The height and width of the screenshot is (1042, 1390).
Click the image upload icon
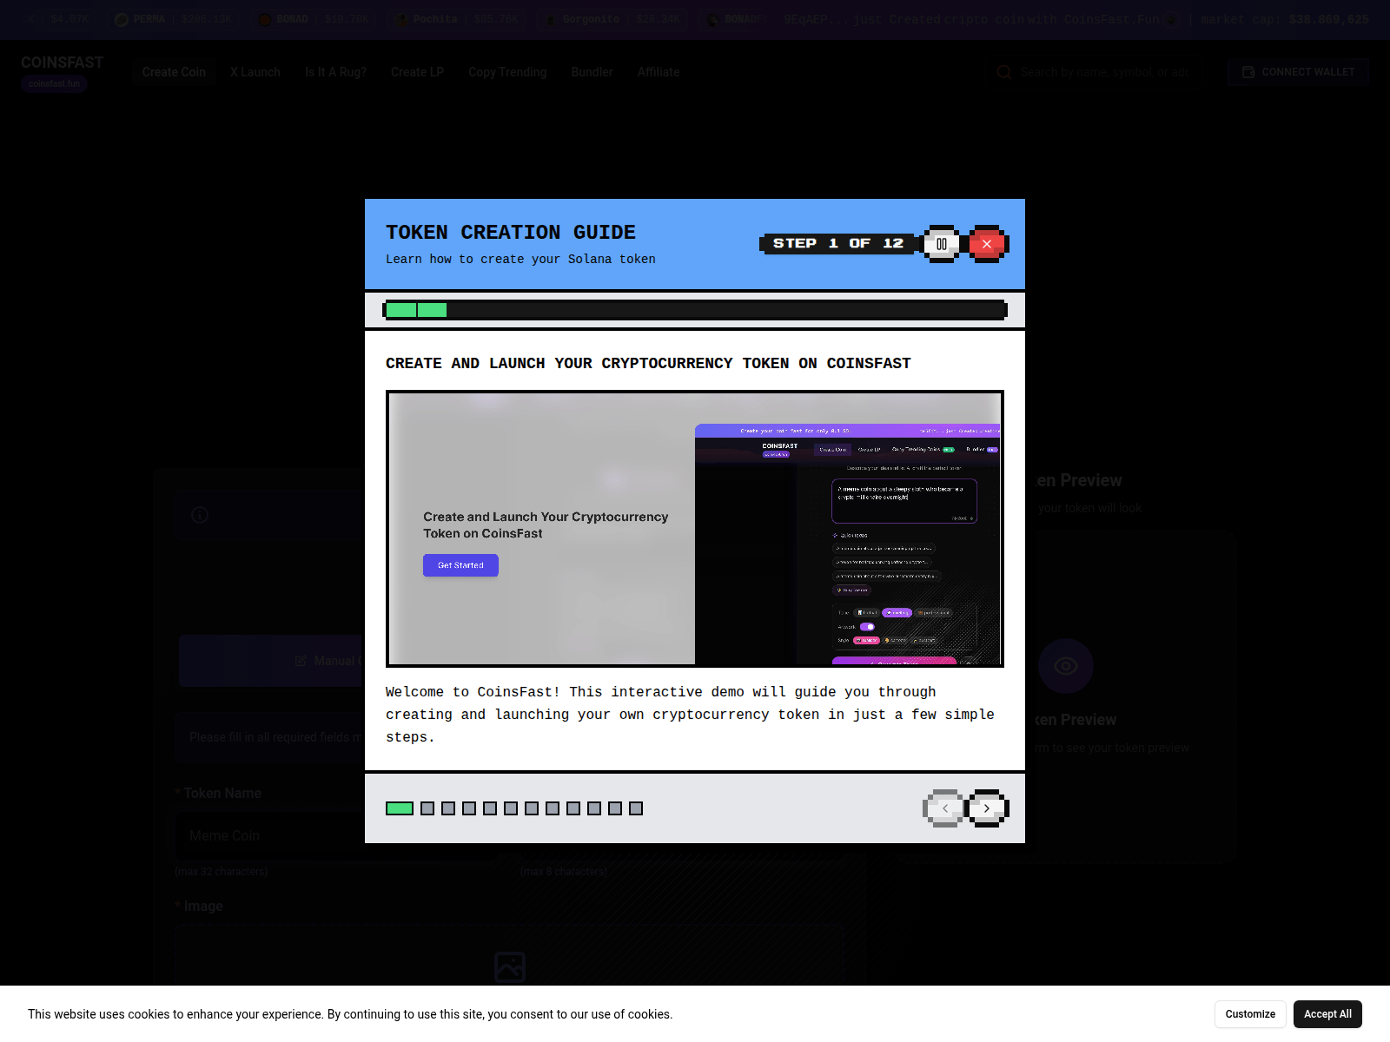click(510, 967)
